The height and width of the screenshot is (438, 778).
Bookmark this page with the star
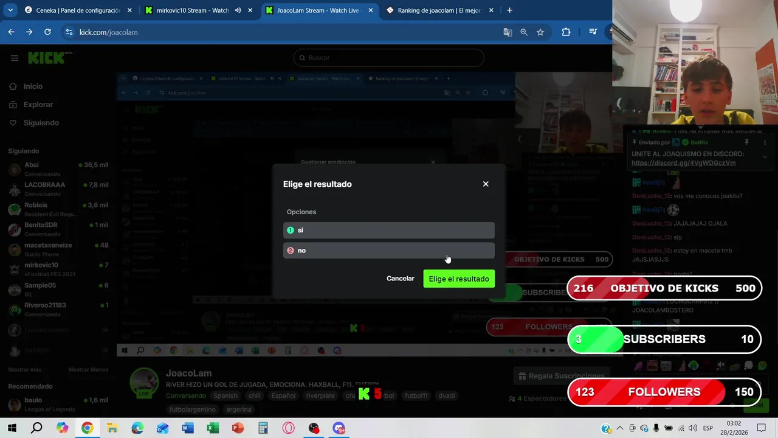tap(540, 32)
